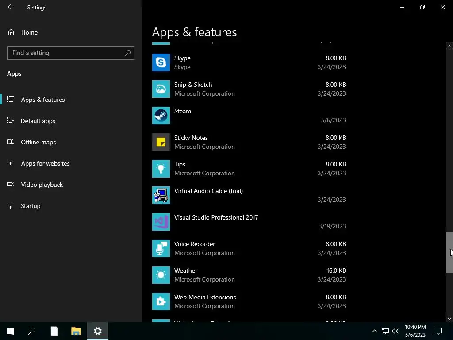Click the vertical scrollbar thumb
The height and width of the screenshot is (340, 453).
pos(449,252)
